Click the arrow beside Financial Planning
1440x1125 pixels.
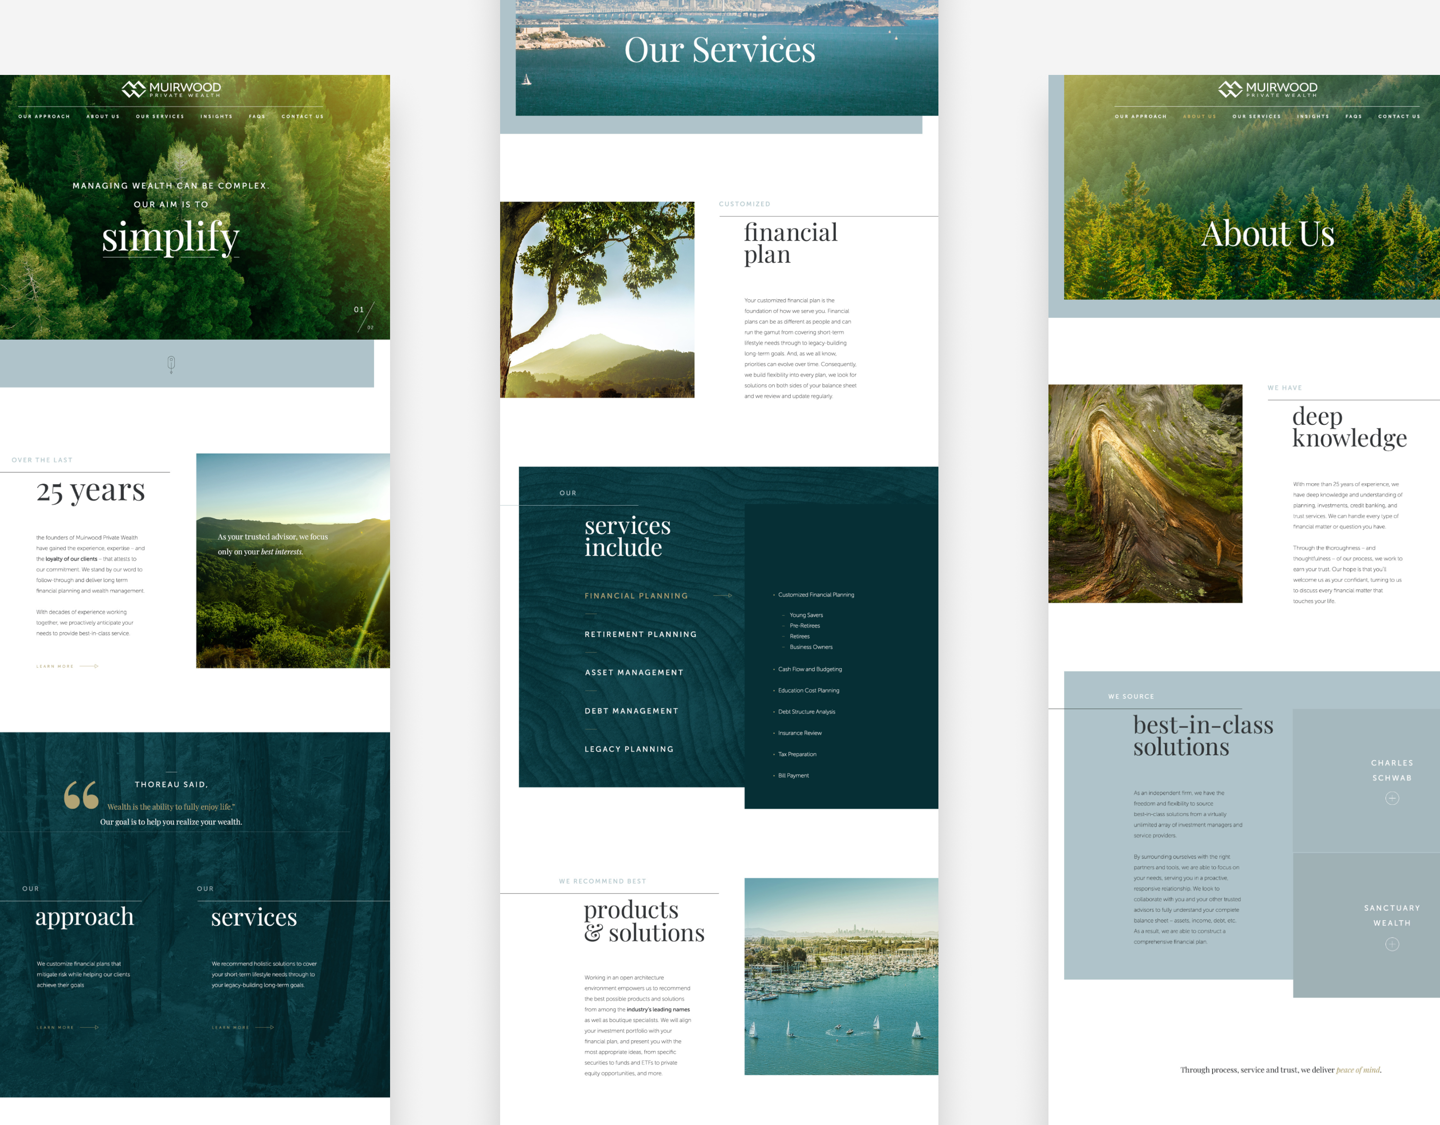point(723,596)
